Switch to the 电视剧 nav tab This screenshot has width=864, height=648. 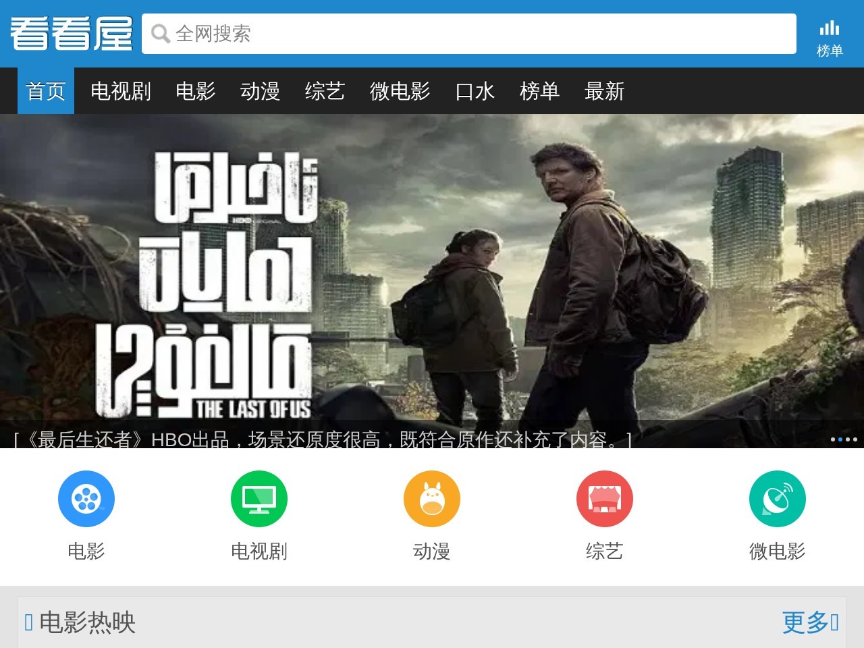(121, 91)
